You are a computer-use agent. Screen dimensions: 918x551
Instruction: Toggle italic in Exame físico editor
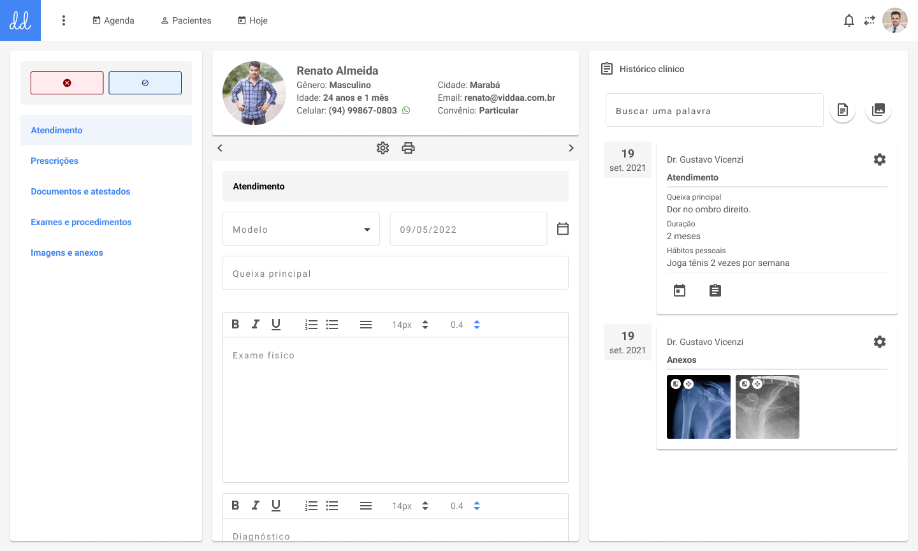[x=255, y=325]
